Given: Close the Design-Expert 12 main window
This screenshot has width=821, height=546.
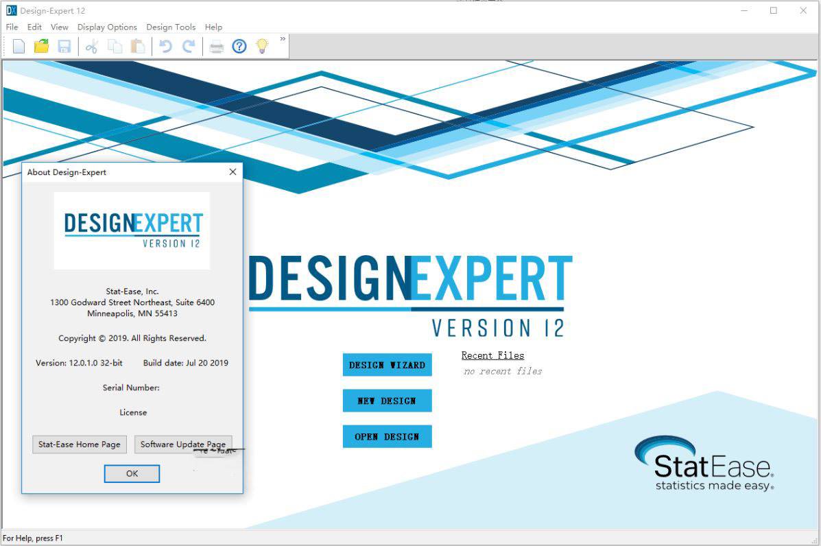Looking at the screenshot, I should (x=803, y=10).
